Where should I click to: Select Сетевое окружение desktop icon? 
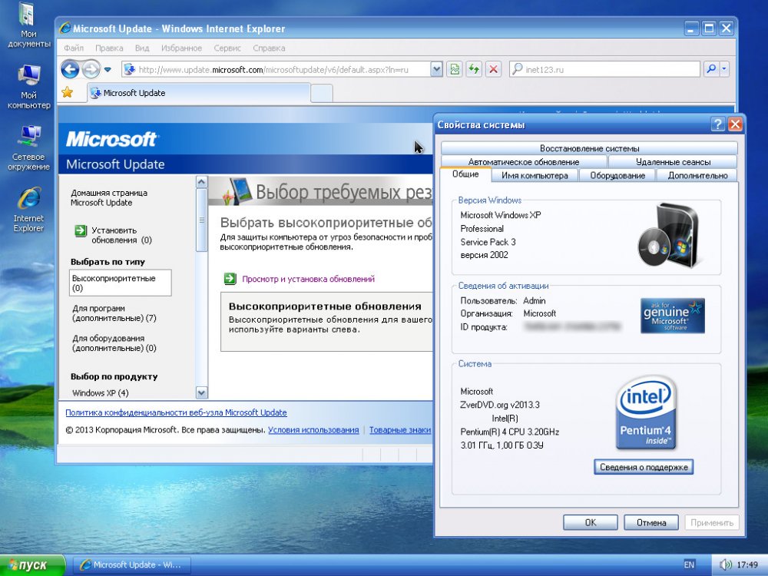coord(28,148)
